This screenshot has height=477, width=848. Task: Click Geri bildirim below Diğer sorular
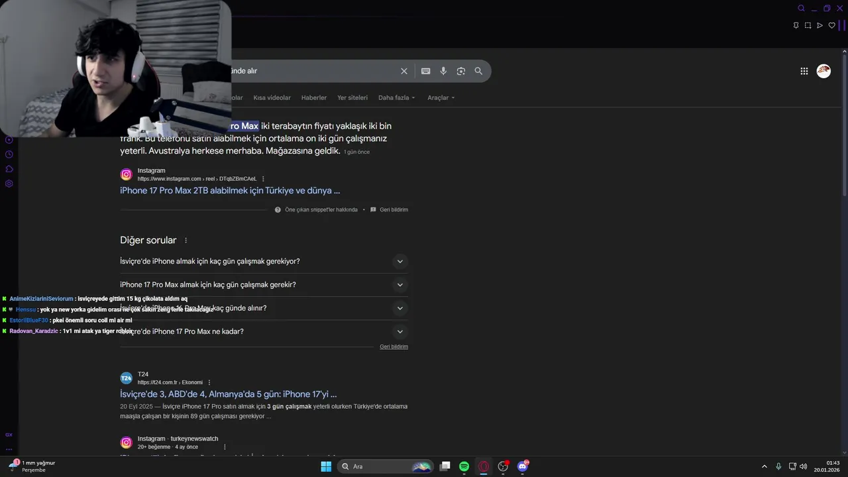394,346
